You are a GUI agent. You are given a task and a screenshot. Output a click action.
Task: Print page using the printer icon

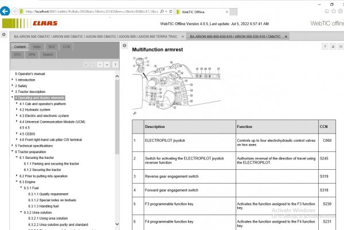[x=333, y=46]
